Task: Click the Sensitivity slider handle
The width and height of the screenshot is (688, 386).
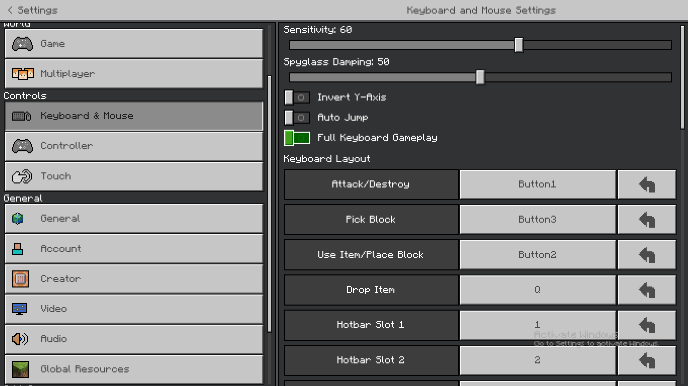Action: point(518,45)
